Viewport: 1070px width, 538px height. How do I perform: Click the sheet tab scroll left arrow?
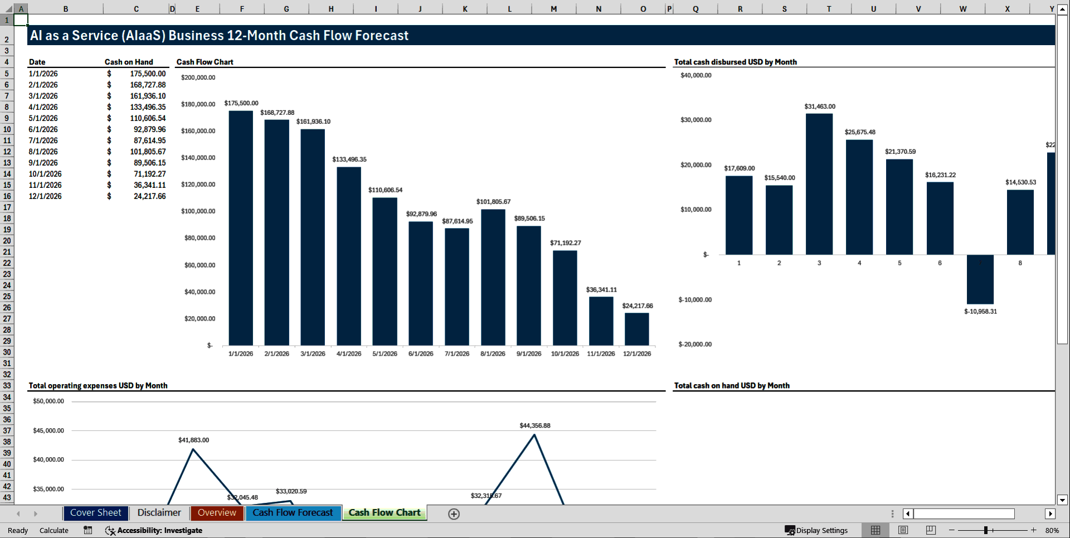[18, 513]
